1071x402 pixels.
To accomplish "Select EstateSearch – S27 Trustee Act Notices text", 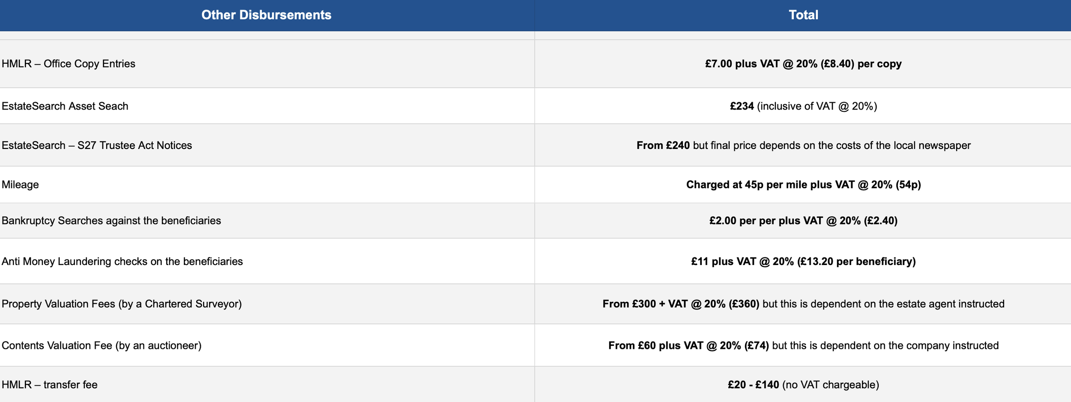I will click(x=97, y=146).
